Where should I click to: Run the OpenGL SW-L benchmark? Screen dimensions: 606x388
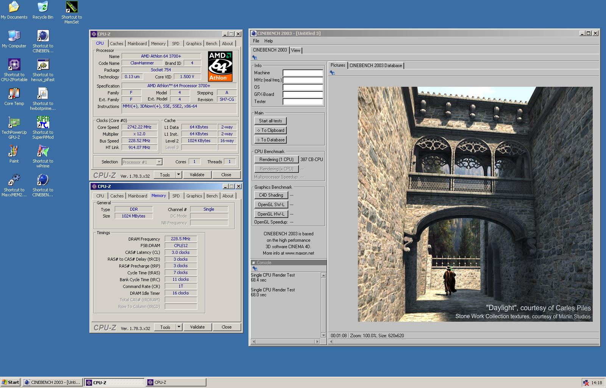click(x=271, y=205)
